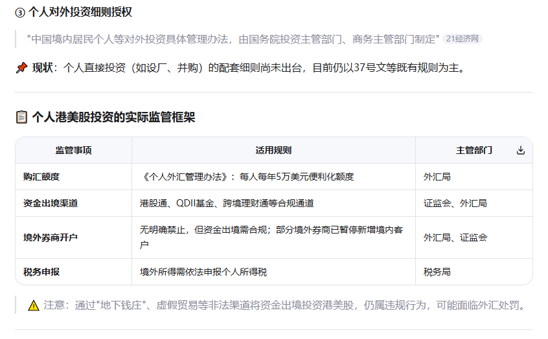Select the heading 个人对外投资细则授权

[80, 12]
